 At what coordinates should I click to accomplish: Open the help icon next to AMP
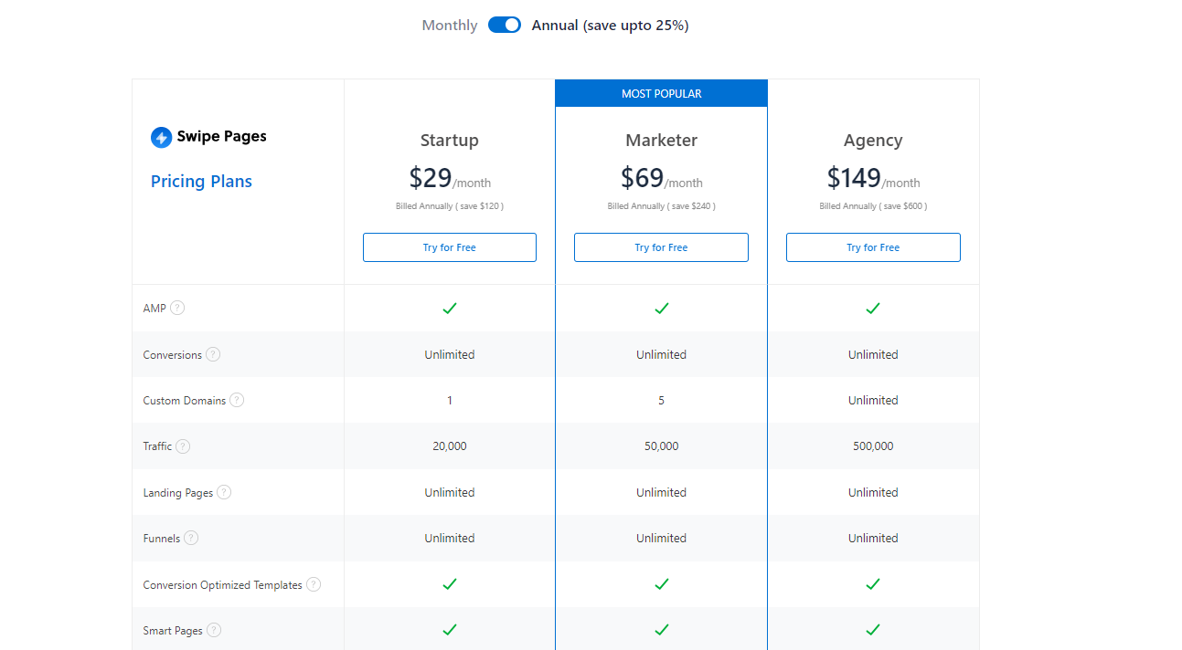(177, 308)
